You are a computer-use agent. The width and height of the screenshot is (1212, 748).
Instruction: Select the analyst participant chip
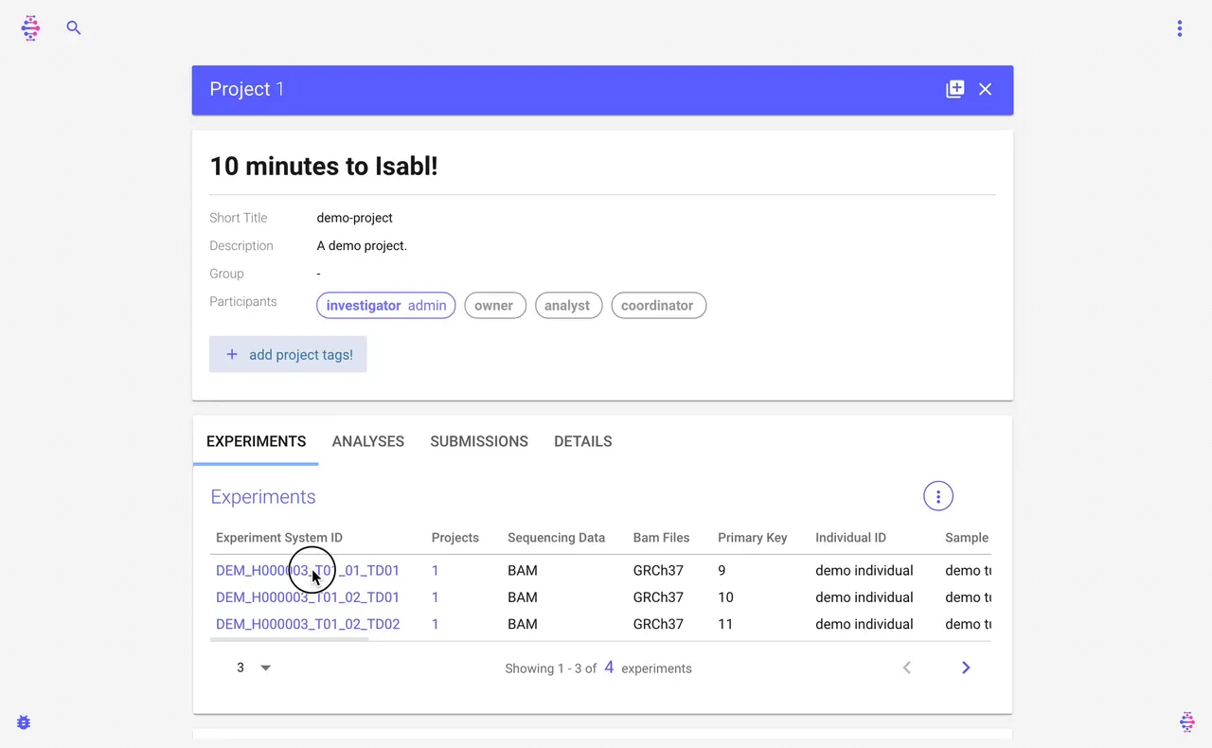(568, 305)
